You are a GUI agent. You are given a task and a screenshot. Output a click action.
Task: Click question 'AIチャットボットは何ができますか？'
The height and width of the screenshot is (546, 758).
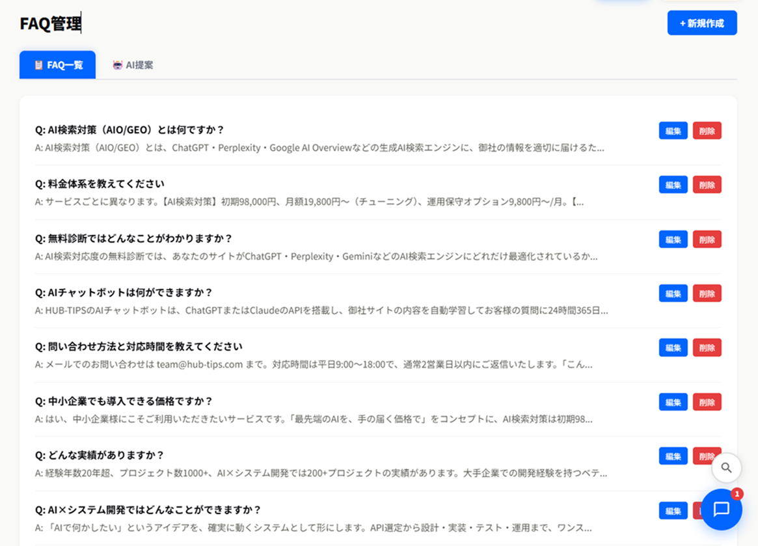tap(124, 293)
